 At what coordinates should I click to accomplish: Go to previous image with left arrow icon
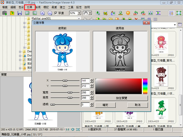coord(27,13)
